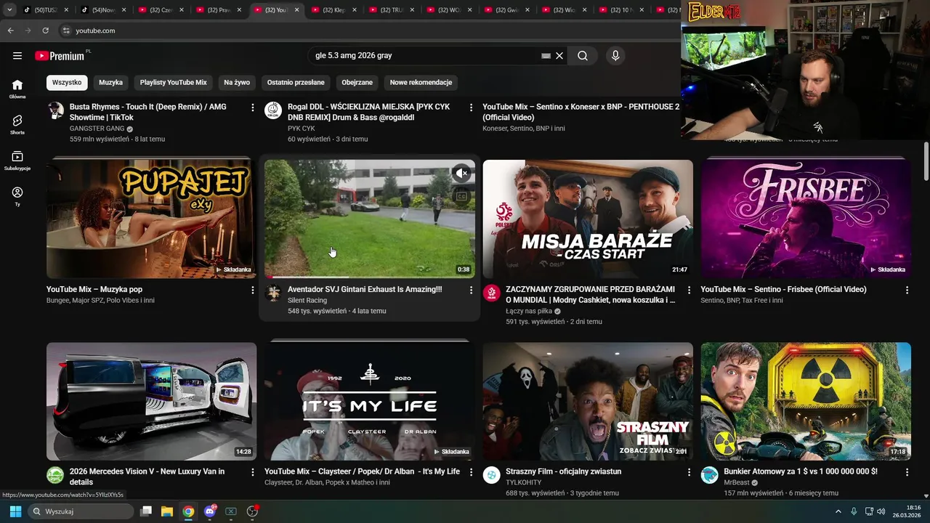
Task: Click the page vertical scrollbar
Action: tap(926, 161)
